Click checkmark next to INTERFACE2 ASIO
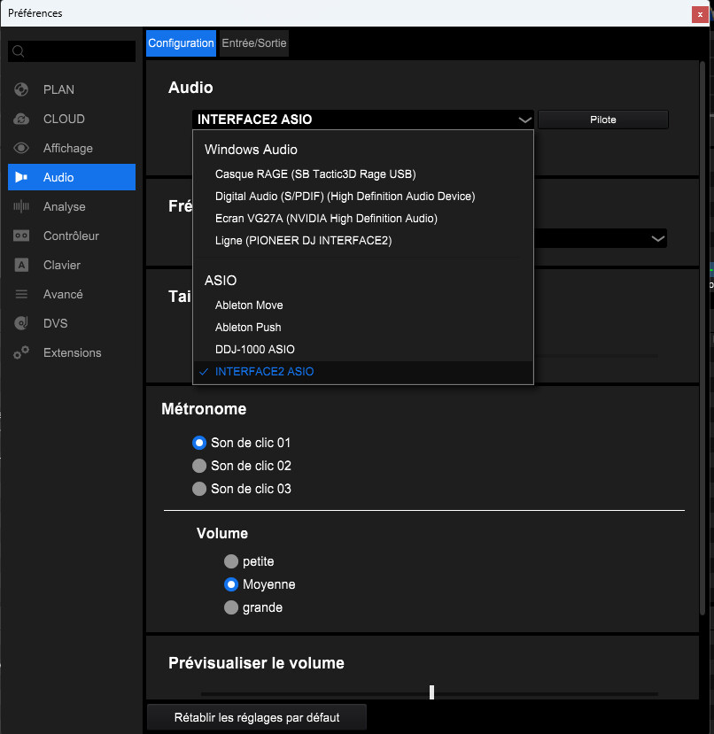 coord(204,372)
